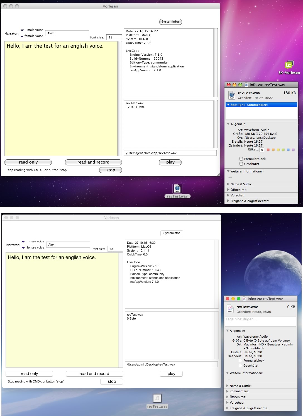The image size is (303, 419).
Task: Click the title bar proxy icon of 'Infos zu: revTest.wav'
Action: [x=245, y=299]
